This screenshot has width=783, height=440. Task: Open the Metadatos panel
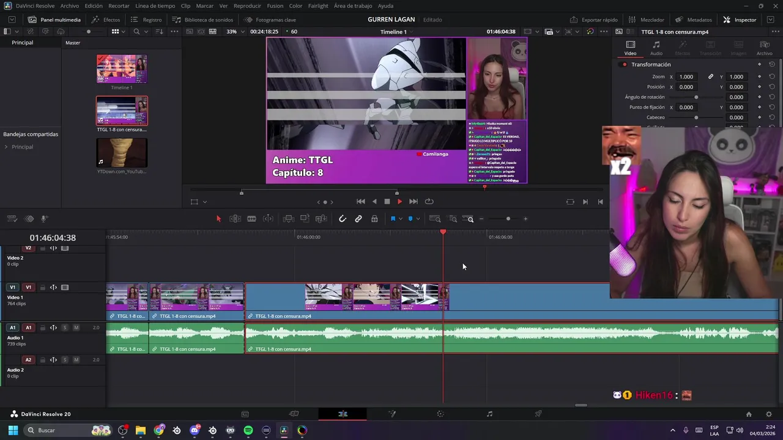point(694,20)
